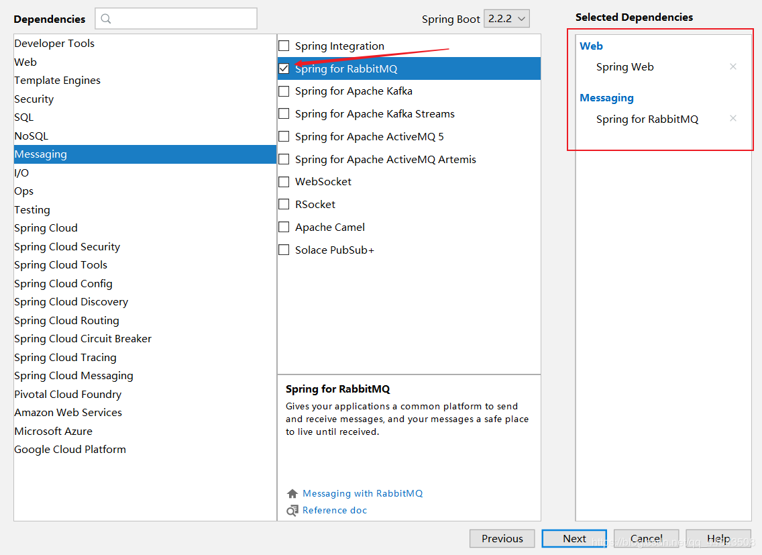
Task: Click the home icon beside Messaging with RabbitMQ
Action: pos(292,494)
